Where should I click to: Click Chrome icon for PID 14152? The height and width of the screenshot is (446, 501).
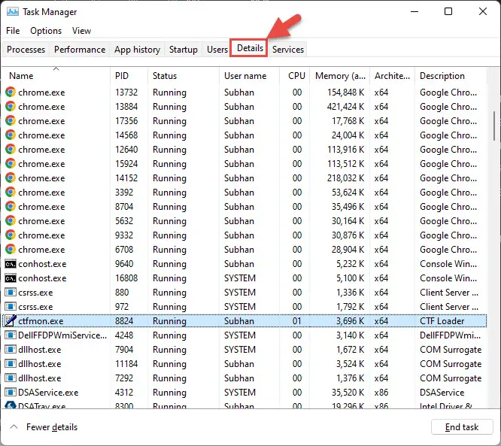(x=11, y=177)
